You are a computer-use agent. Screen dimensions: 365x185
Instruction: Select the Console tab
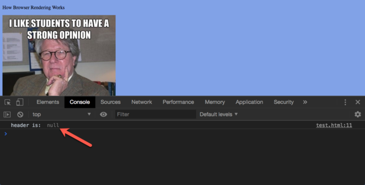click(79, 102)
